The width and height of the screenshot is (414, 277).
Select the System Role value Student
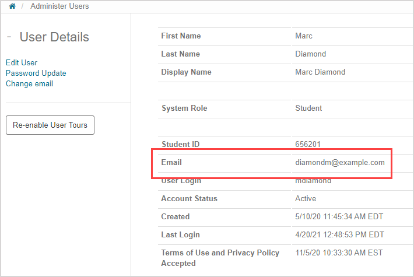point(308,108)
